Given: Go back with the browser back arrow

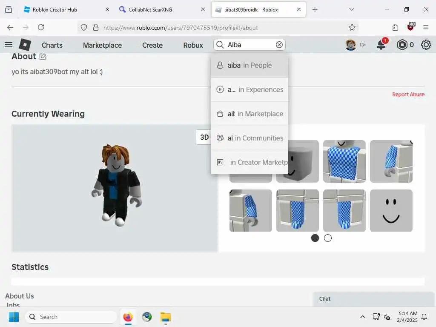Looking at the screenshot, I should (x=10, y=27).
